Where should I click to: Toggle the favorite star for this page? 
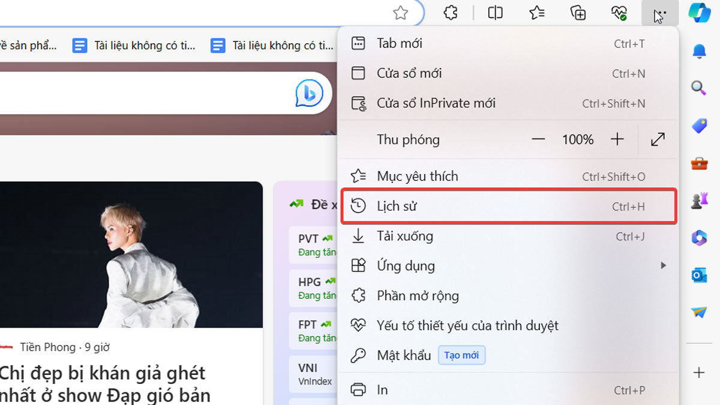point(401,12)
